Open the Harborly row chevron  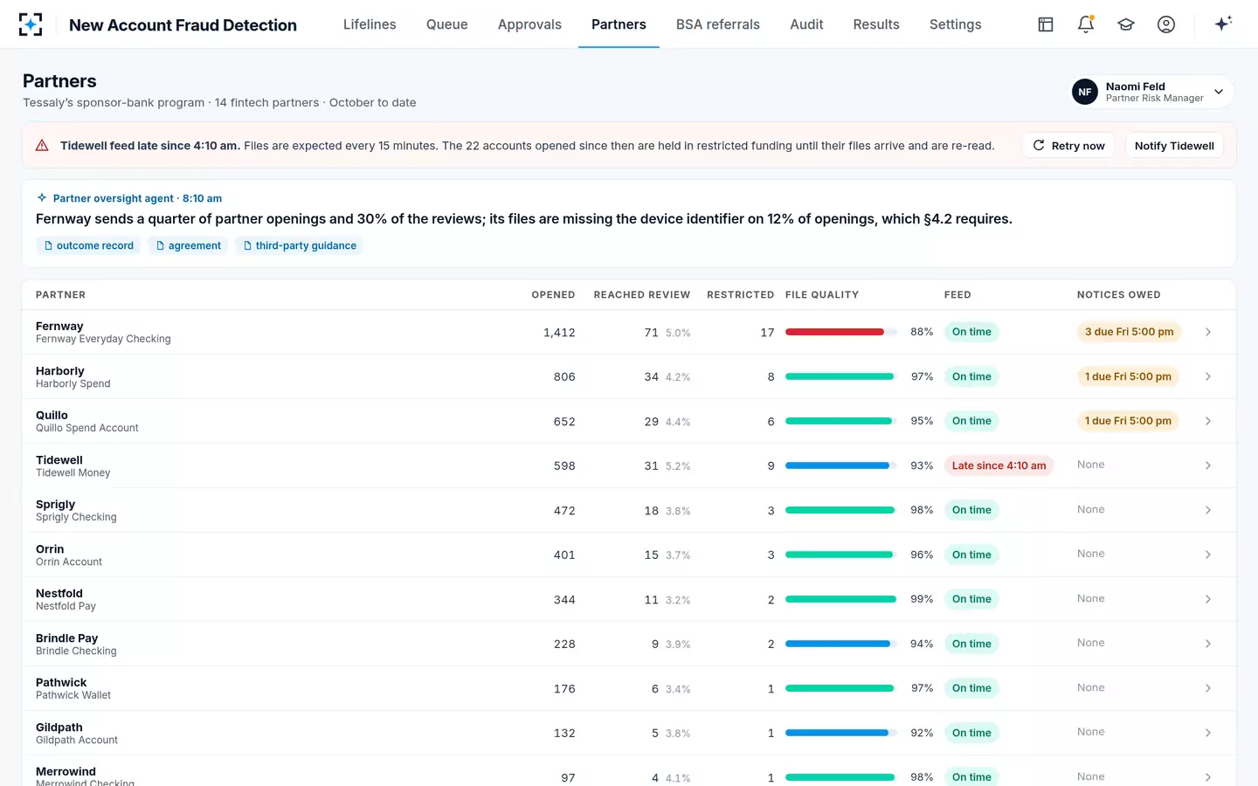(x=1208, y=376)
